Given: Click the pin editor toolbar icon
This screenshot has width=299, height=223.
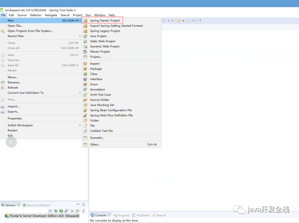Looking at the screenshot, I should 199,21.
